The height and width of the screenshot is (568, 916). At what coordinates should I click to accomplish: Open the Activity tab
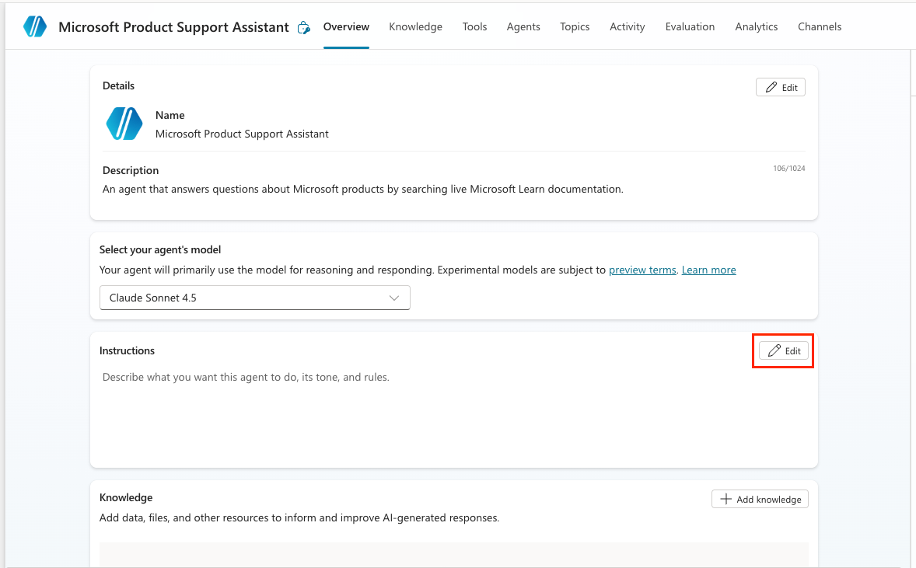click(627, 26)
